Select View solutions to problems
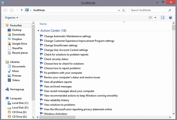This screenshot has width=177, height=120. tap(59, 105)
